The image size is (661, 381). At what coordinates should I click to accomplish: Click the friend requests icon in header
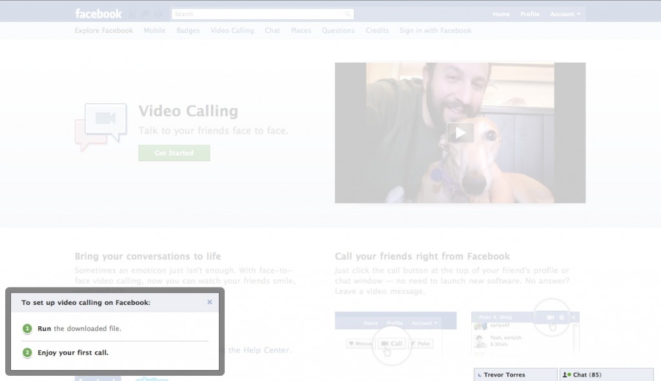point(132,14)
